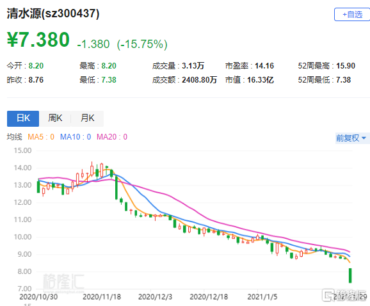Click the 52周最高 value 15.90

coord(346,66)
